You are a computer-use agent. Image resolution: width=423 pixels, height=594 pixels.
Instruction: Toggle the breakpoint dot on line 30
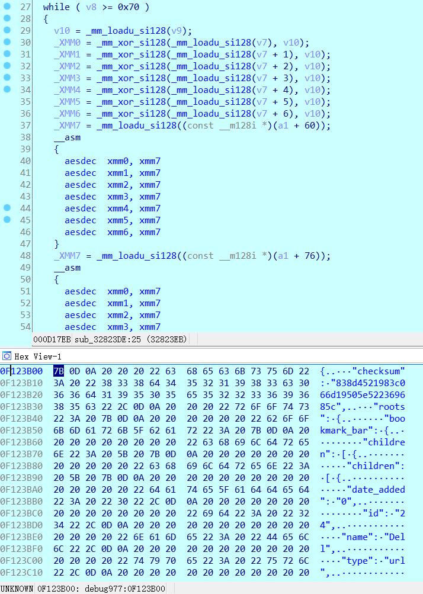[x=7, y=41]
